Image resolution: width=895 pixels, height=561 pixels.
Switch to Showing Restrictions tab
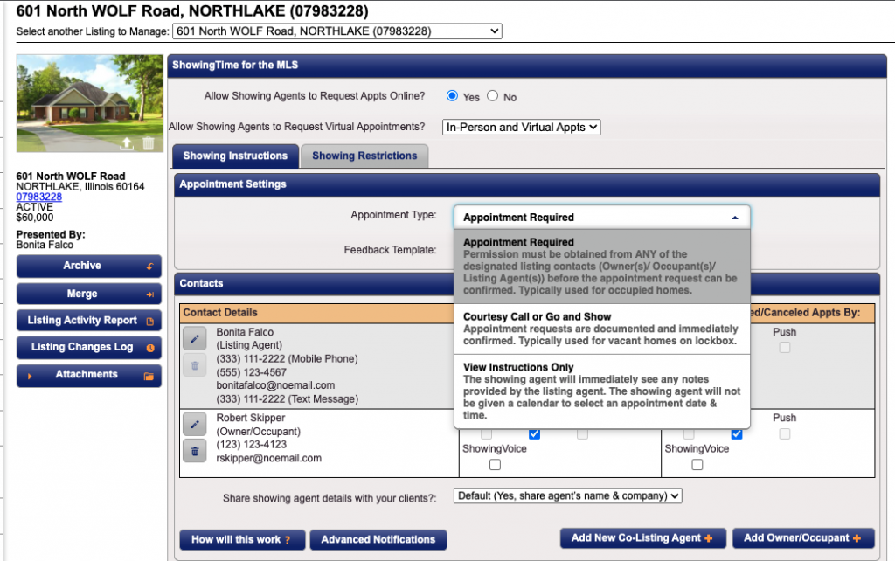click(364, 156)
